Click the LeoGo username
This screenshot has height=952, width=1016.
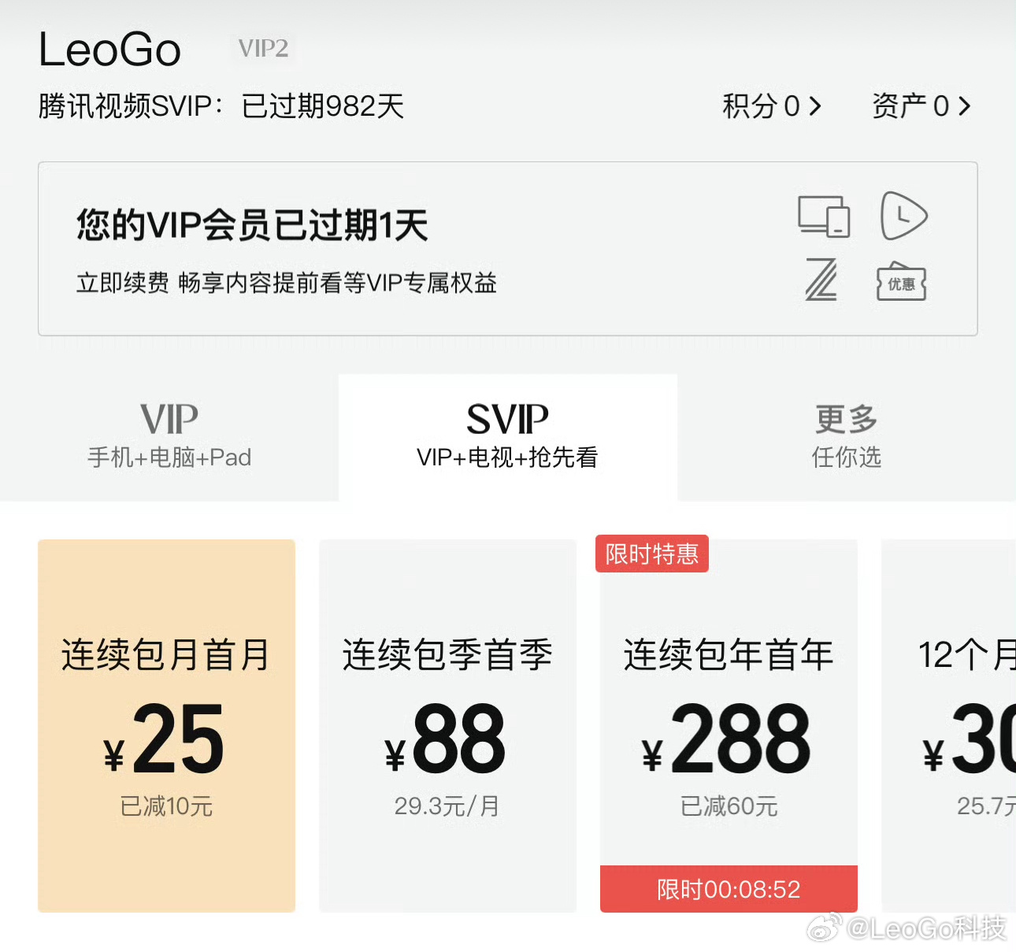point(110,49)
